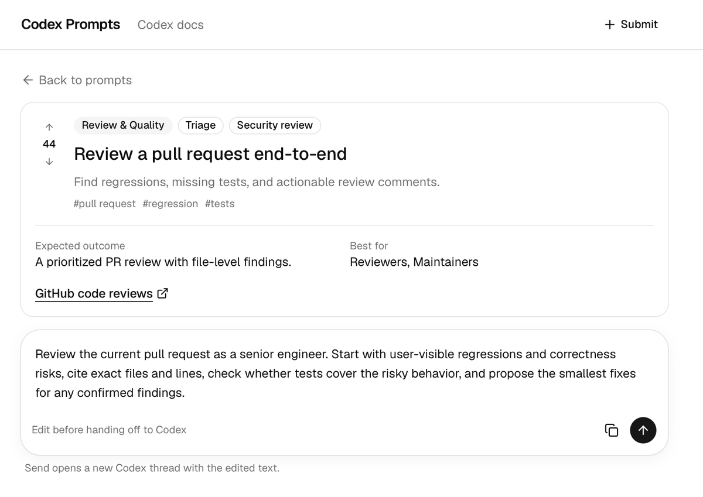The width and height of the screenshot is (703, 497).
Task: Click the Edit before handing off to Codex hint
Action: [109, 430]
